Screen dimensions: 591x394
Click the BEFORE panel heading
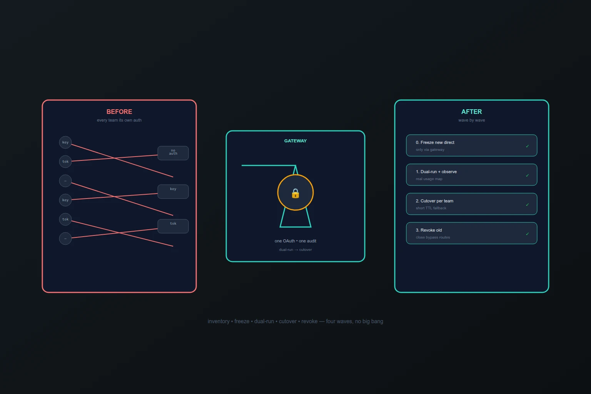[119, 112]
